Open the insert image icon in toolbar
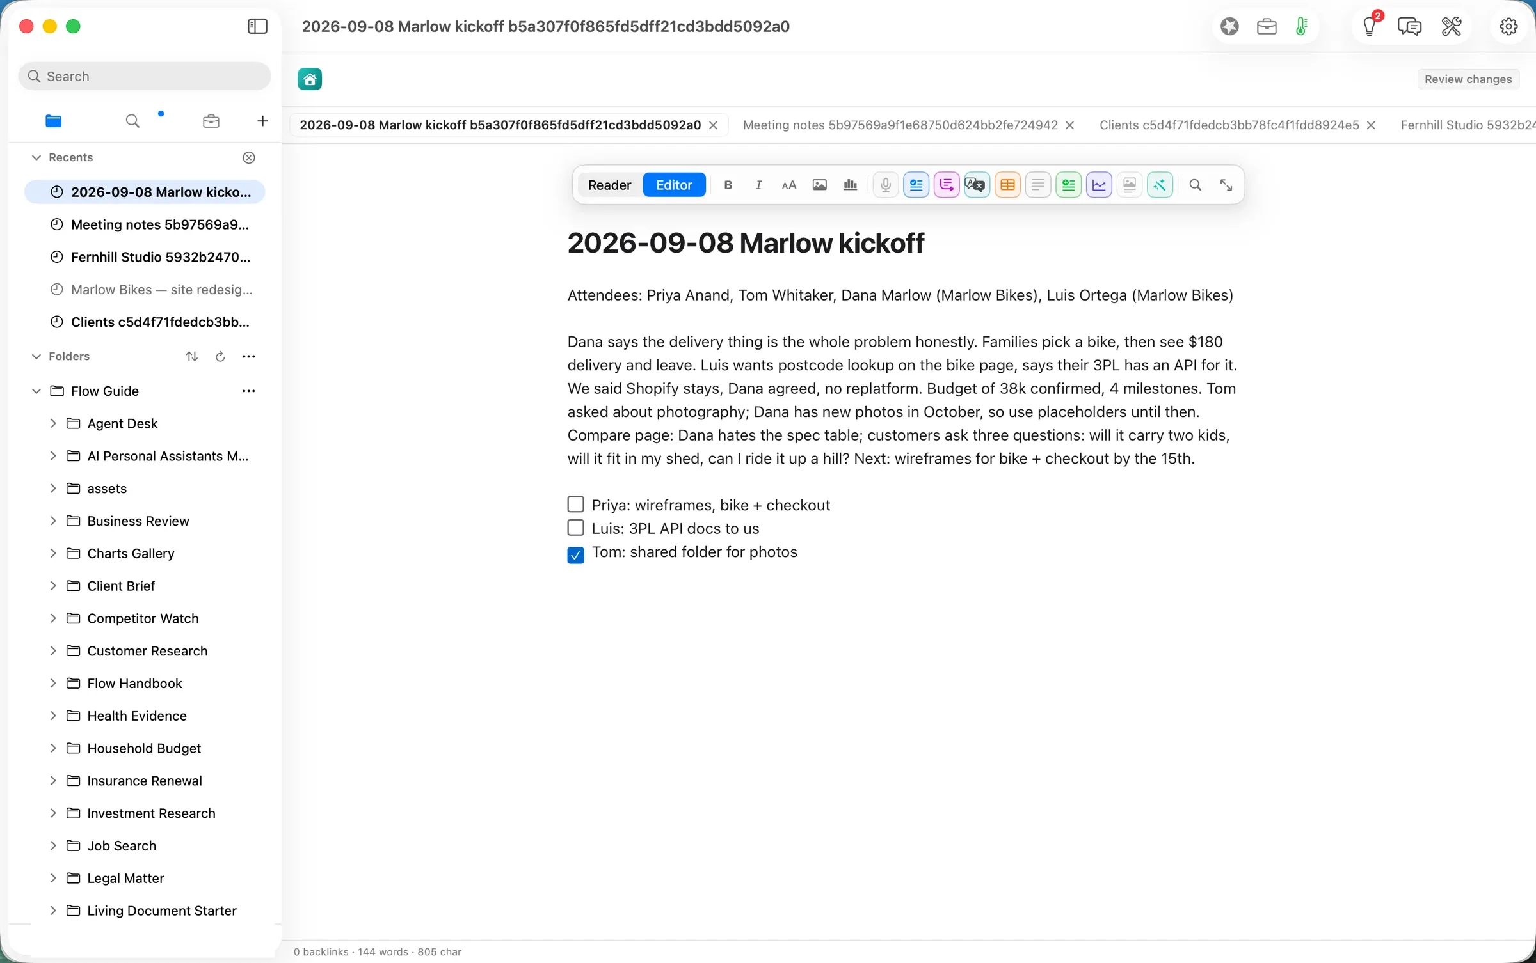The width and height of the screenshot is (1536, 963). pyautogui.click(x=819, y=185)
